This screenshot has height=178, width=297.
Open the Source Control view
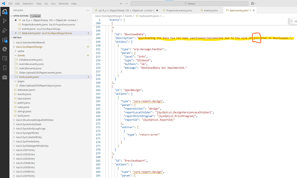click(5, 21)
